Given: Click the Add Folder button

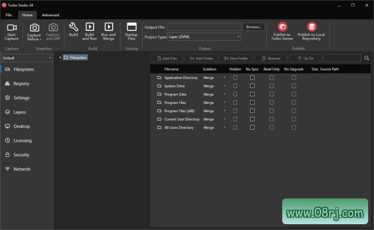Looking at the screenshot, I should [201, 58].
